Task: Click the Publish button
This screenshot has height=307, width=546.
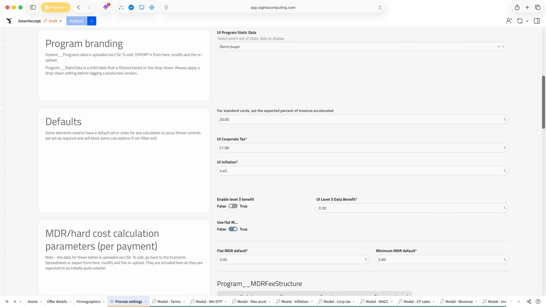Action: click(x=76, y=21)
